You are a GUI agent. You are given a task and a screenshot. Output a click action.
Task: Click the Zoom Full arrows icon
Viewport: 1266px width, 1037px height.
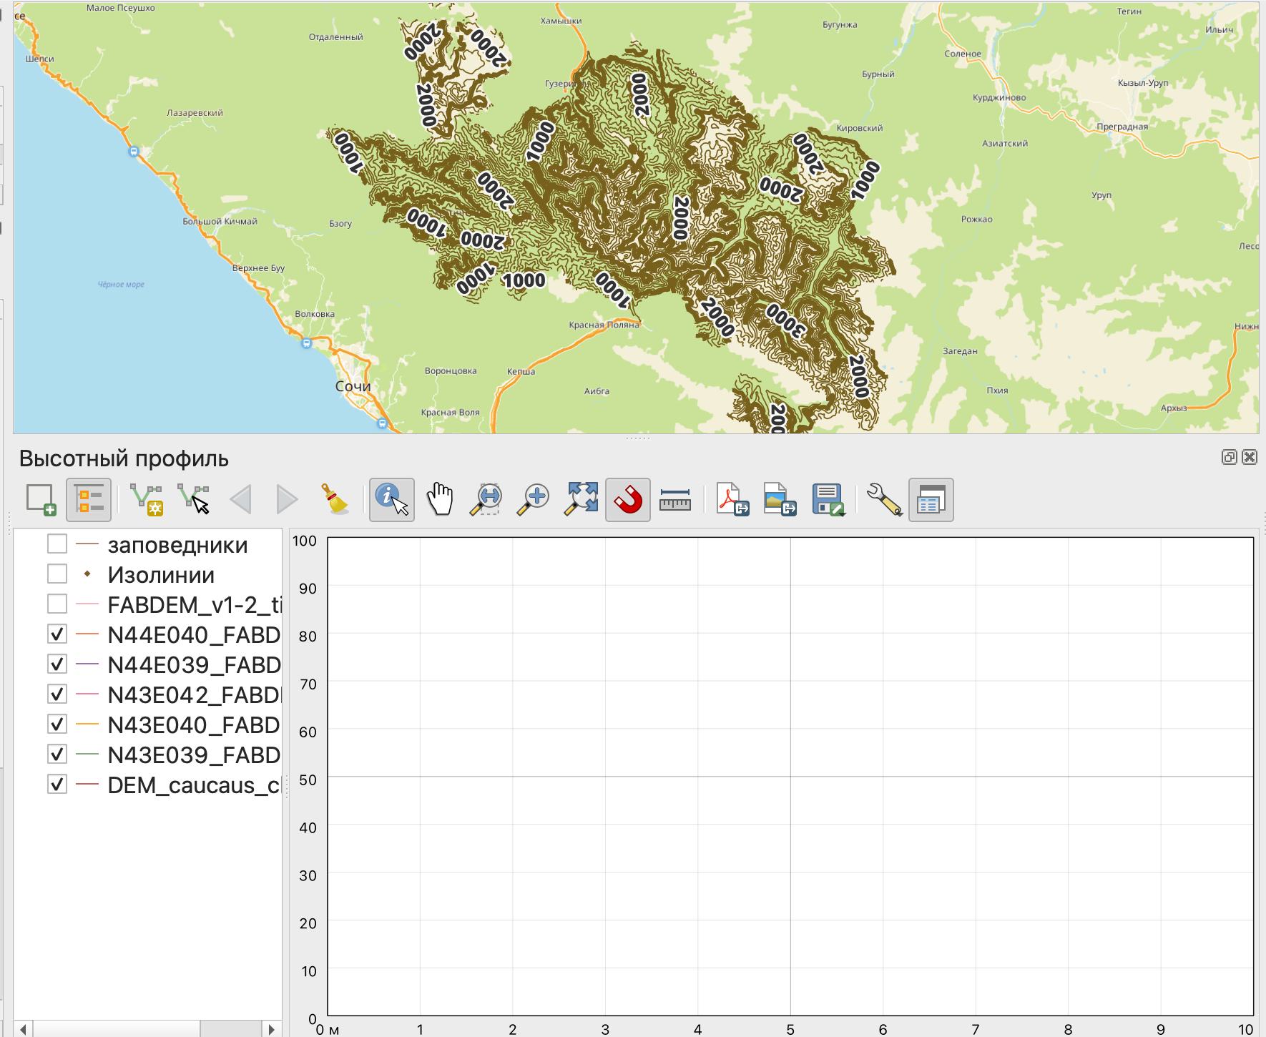tap(582, 499)
